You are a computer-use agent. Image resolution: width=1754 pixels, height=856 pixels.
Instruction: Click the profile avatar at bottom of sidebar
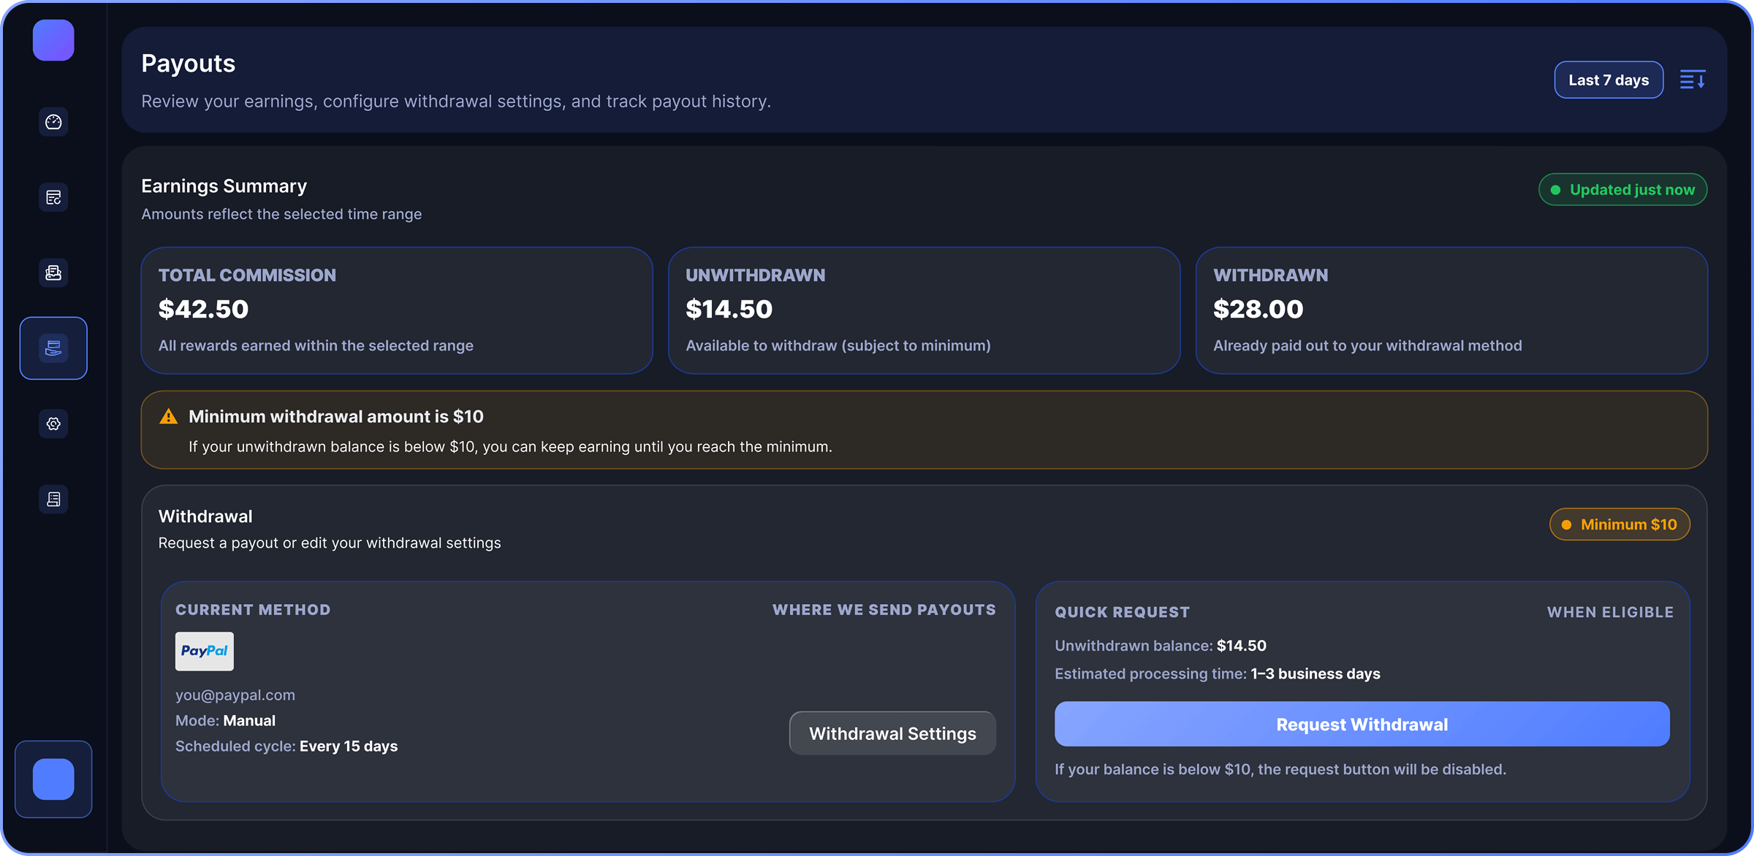(53, 779)
